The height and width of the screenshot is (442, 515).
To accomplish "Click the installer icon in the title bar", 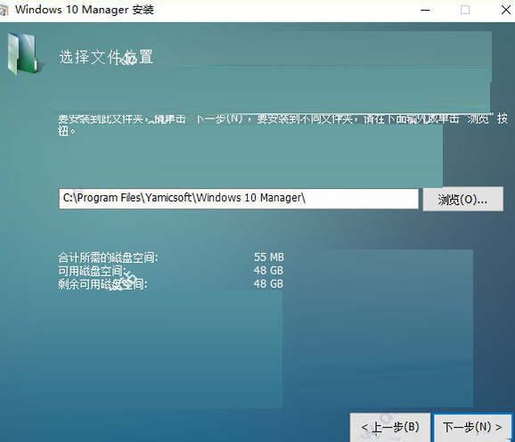I will pyautogui.click(x=4, y=10).
